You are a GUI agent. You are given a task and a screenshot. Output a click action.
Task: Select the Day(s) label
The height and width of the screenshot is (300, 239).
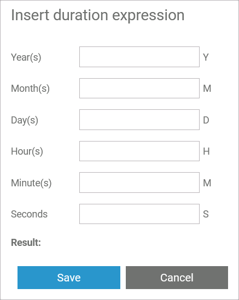tap(25, 120)
